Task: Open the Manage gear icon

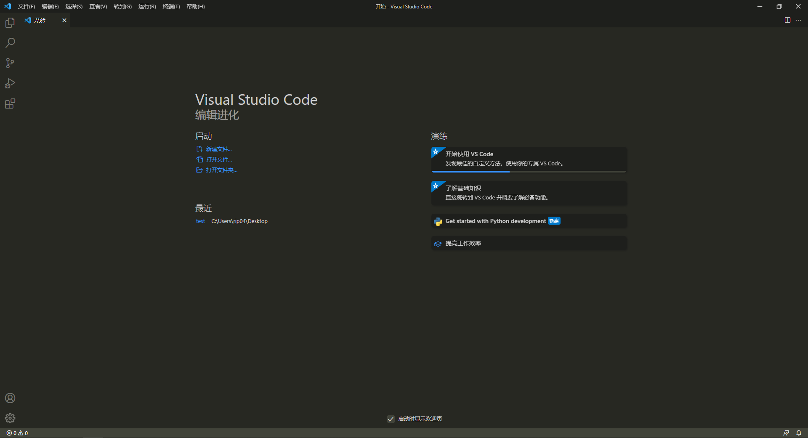Action: [10, 418]
